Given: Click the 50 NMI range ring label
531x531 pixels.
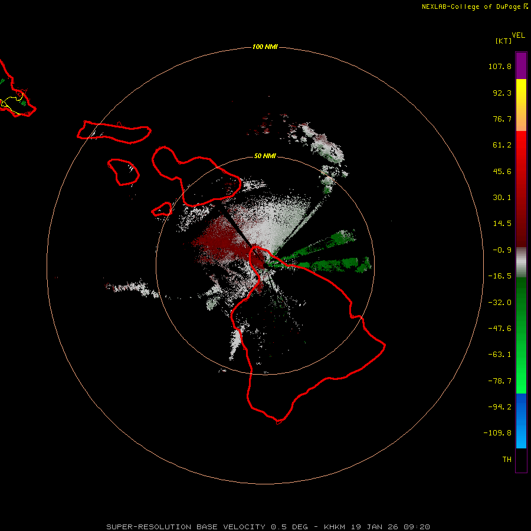Looking at the screenshot, I should click(x=265, y=156).
